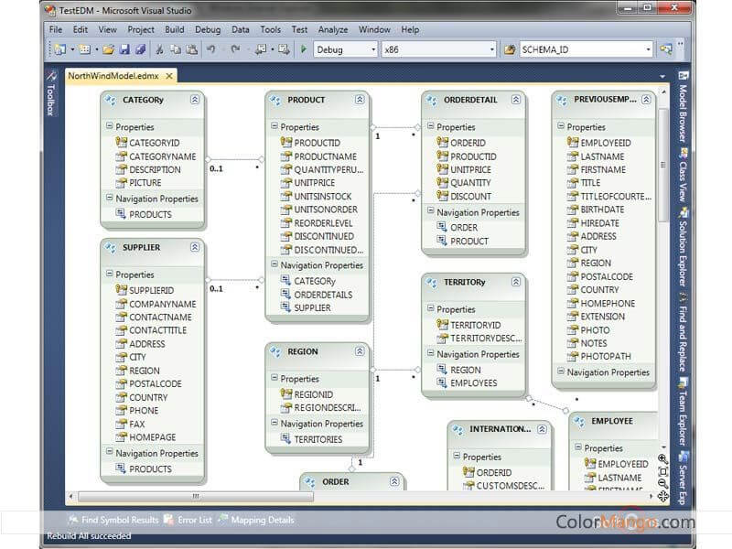Collapse Navigation Properties in ORDERDETAIL entity

[x=430, y=211]
